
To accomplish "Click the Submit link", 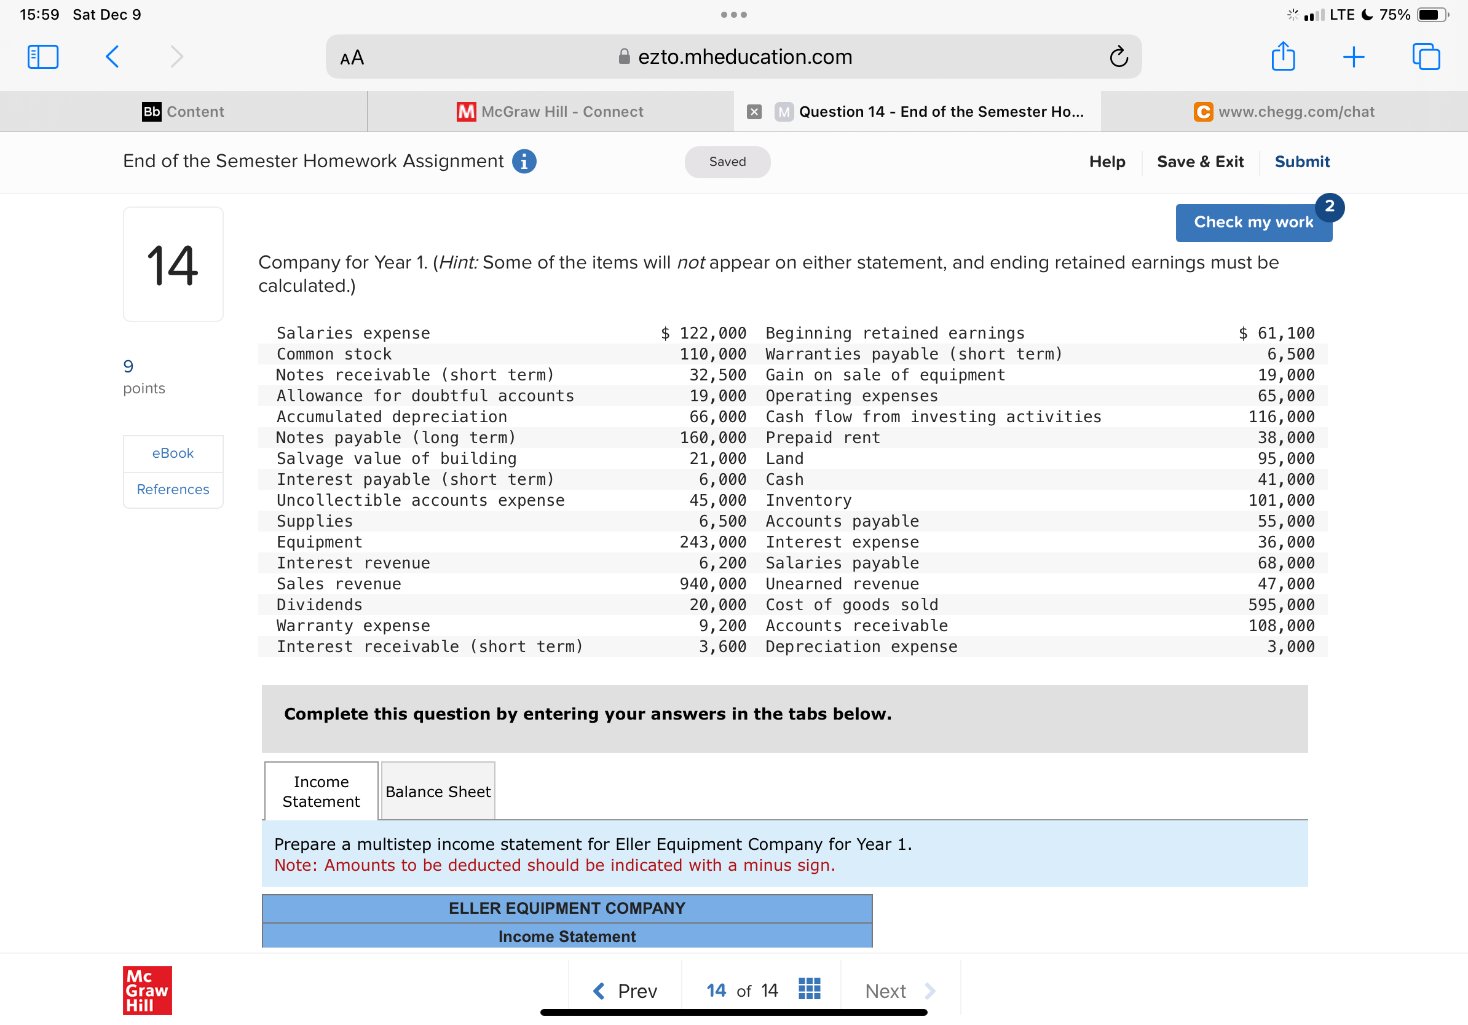I will tap(1302, 162).
